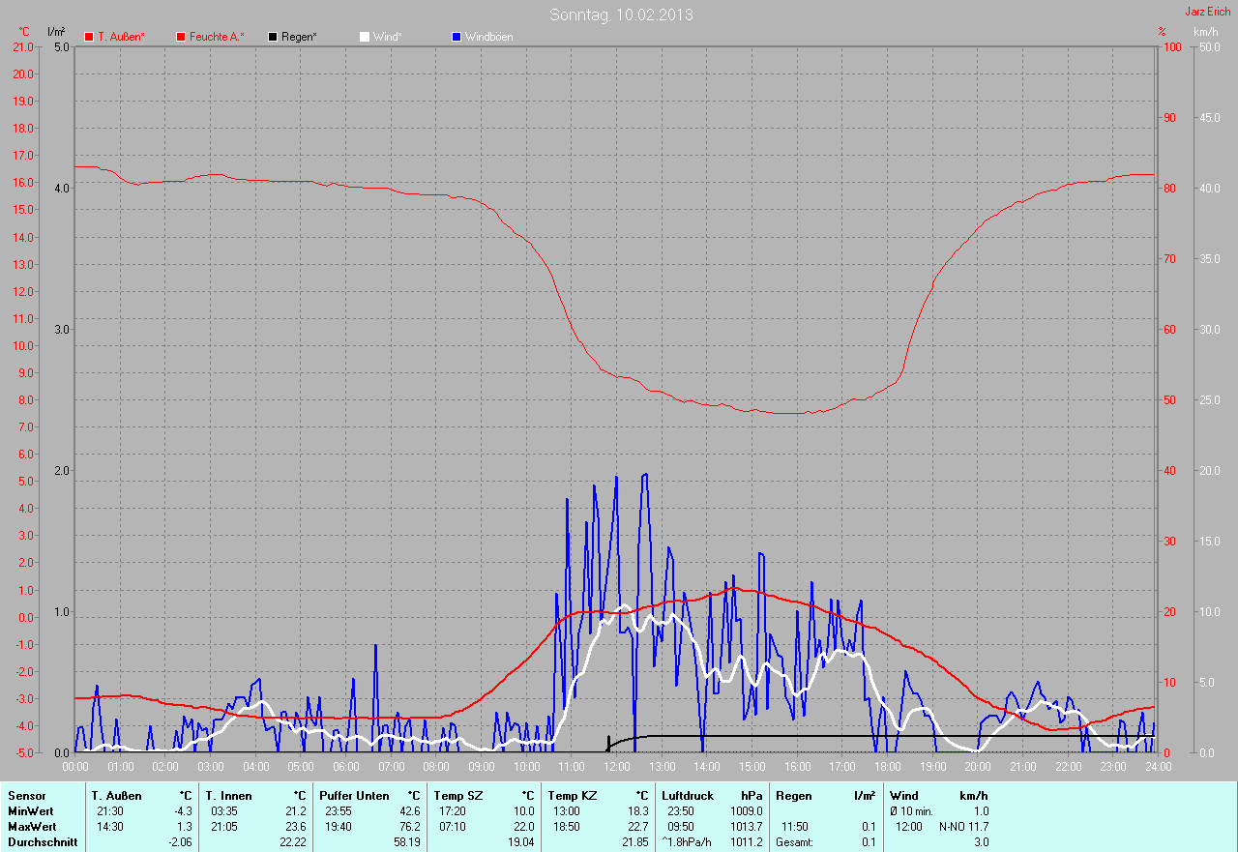The width and height of the screenshot is (1238, 852).
Task: Click the N-NO 11.7 wind value
Action: pyautogui.click(x=963, y=827)
